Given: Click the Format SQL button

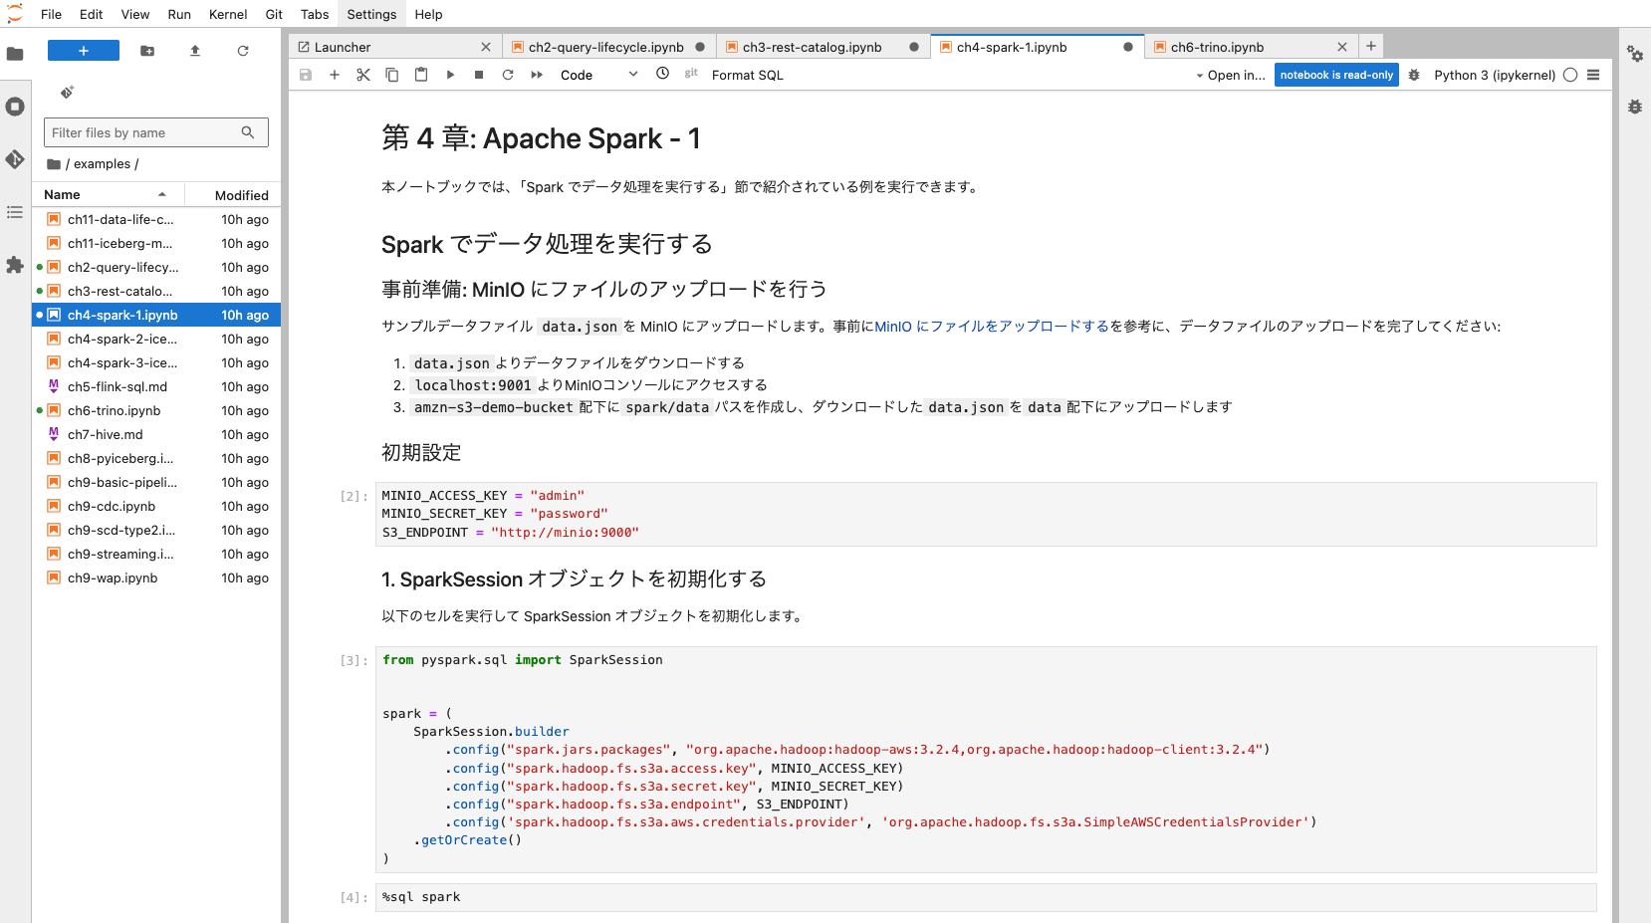Looking at the screenshot, I should pyautogui.click(x=747, y=75).
